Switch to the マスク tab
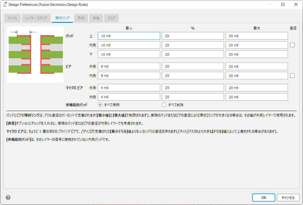 (x=111, y=18)
